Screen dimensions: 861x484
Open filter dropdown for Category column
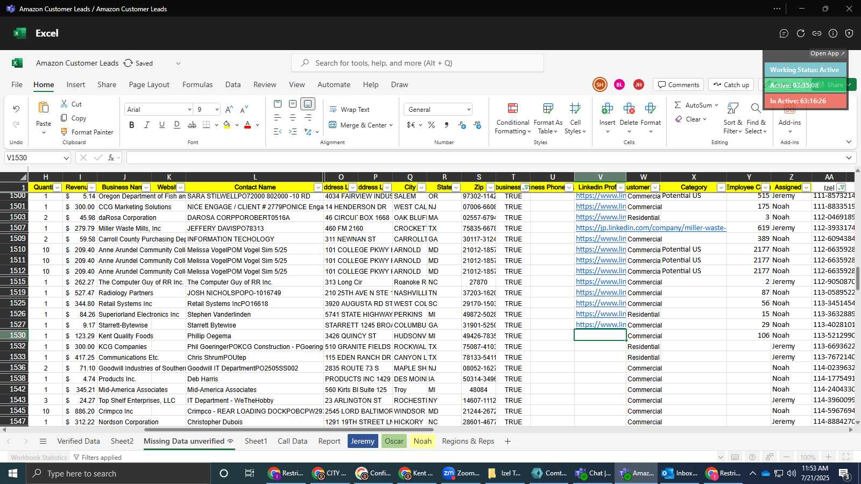(721, 187)
